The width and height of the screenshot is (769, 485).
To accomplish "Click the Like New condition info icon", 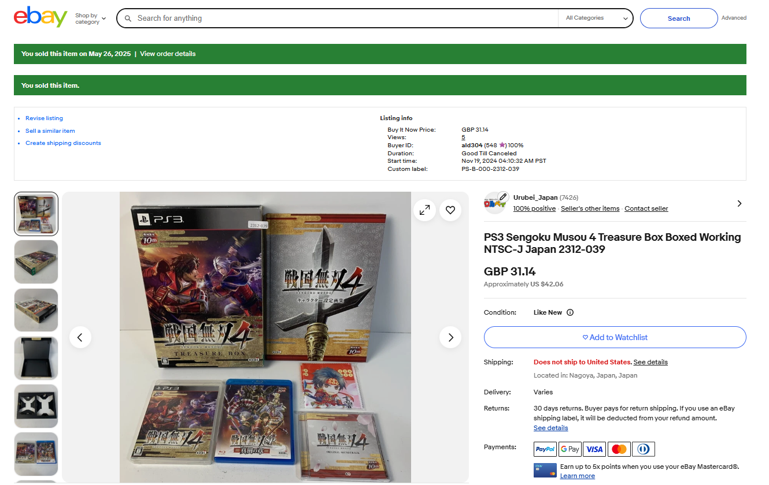I will click(570, 312).
